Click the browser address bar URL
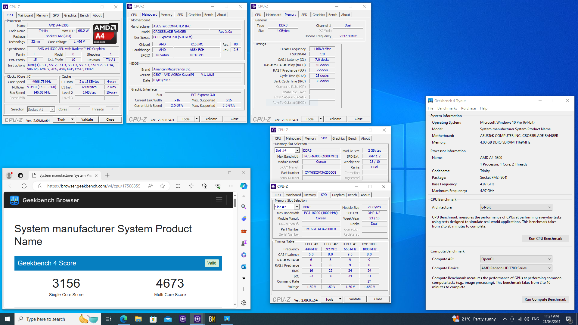Image resolution: width=578 pixels, height=325 pixels. [94, 186]
